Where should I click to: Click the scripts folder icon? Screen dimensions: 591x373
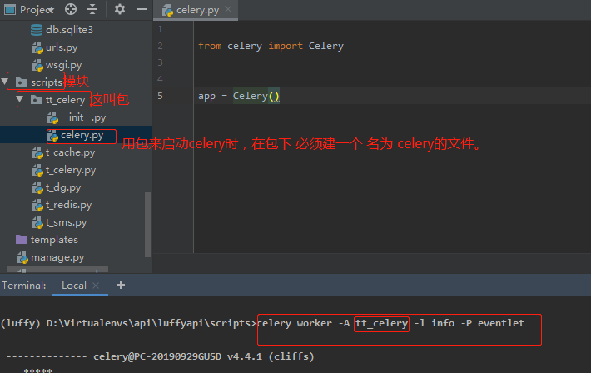tap(22, 82)
